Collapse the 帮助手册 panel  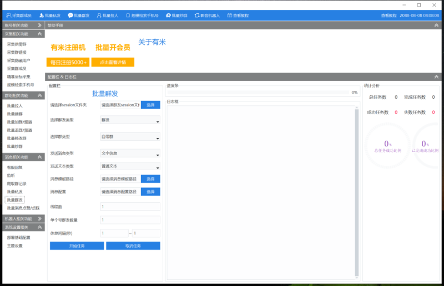coord(436,25)
